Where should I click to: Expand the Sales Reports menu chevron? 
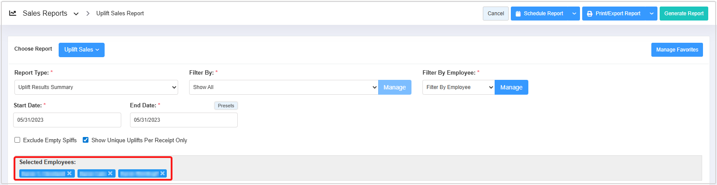pos(76,14)
